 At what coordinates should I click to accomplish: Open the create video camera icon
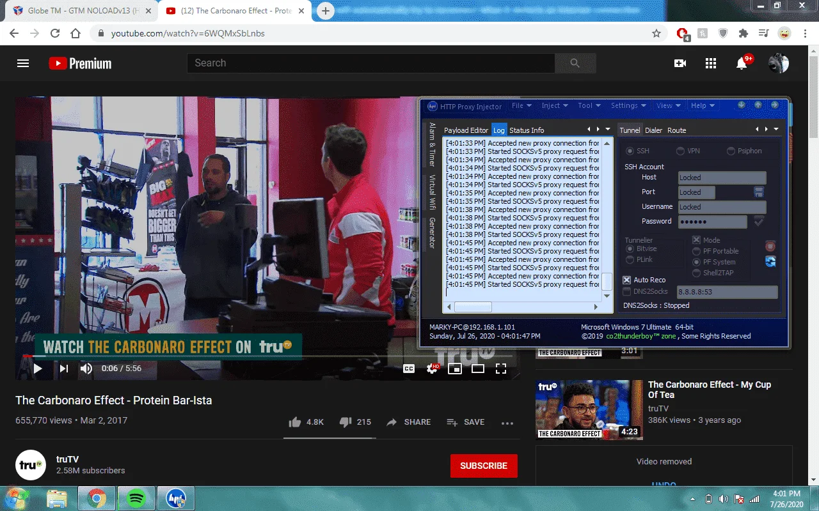click(x=680, y=63)
